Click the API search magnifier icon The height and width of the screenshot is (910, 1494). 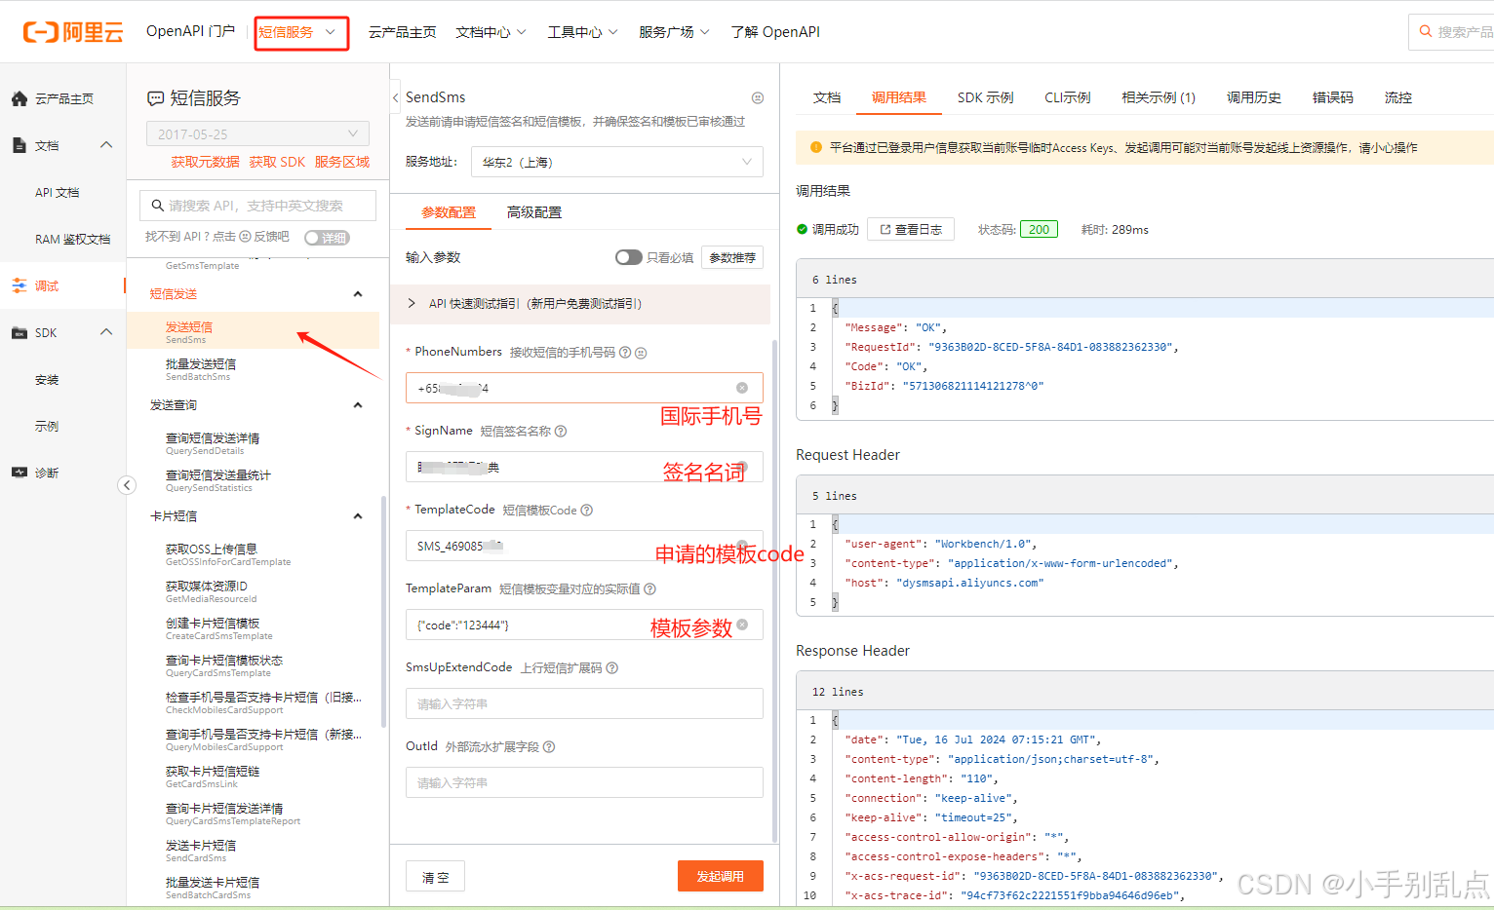tap(157, 206)
